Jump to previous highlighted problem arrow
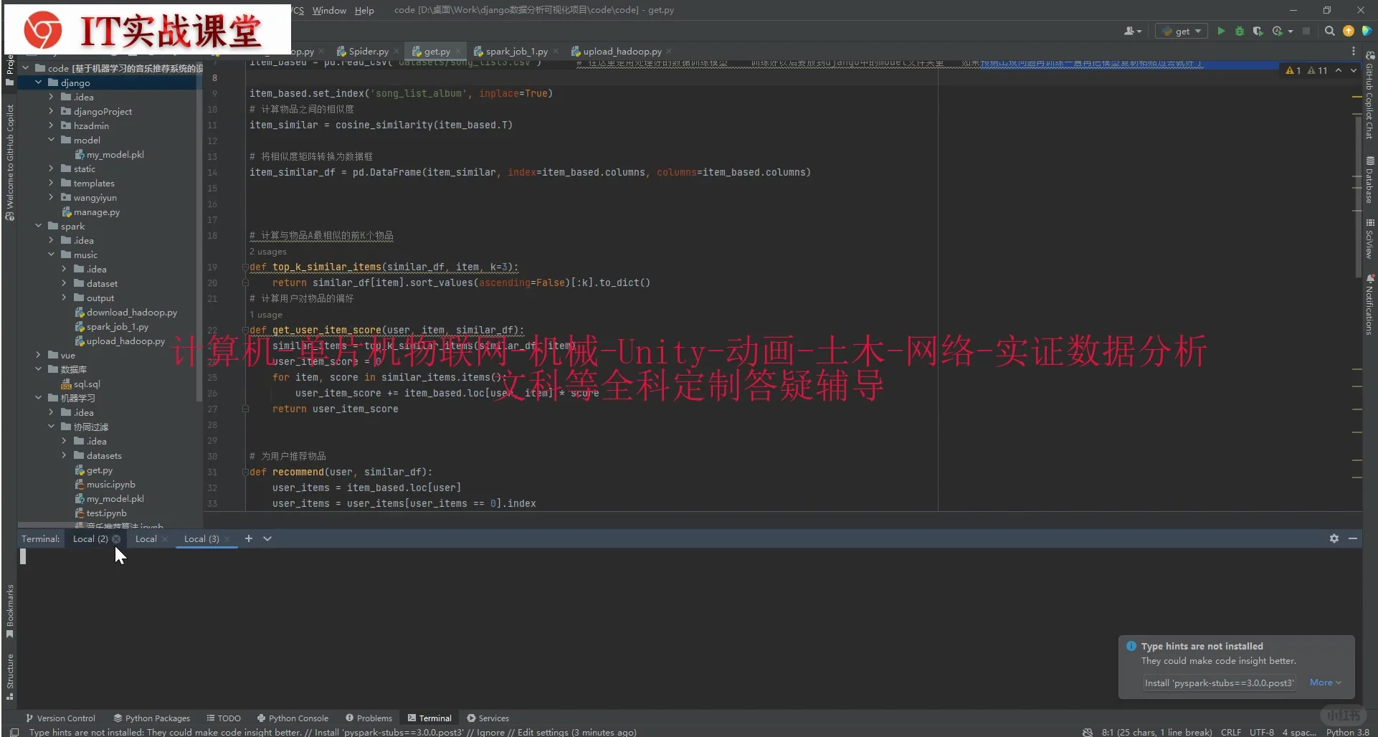 tap(1339, 70)
